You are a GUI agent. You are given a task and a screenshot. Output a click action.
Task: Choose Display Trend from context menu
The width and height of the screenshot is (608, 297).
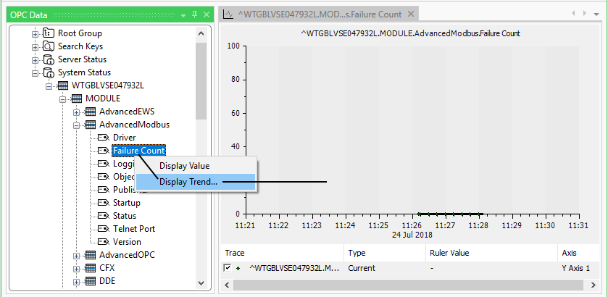[188, 182]
